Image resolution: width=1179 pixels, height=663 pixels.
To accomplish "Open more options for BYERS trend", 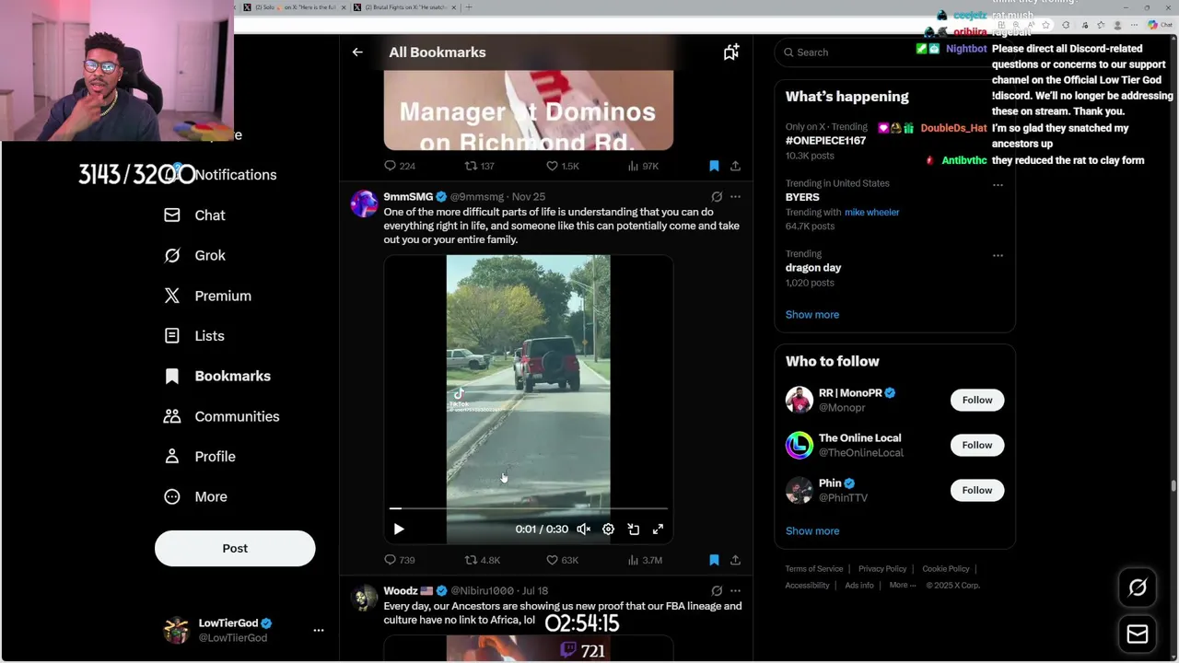I will (998, 185).
